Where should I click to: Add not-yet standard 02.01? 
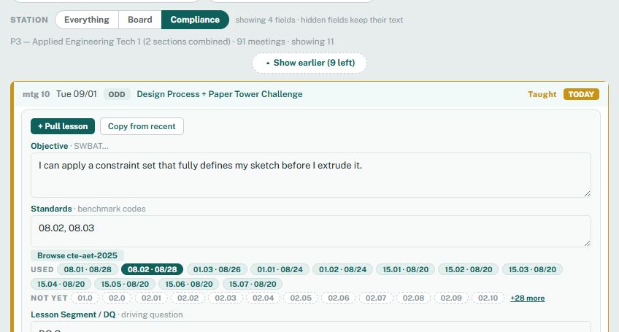click(x=151, y=298)
